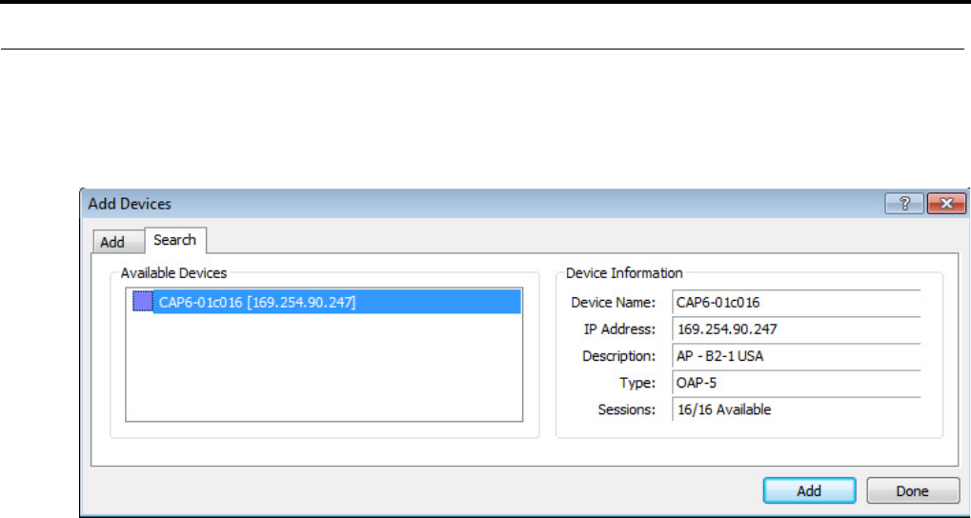The height and width of the screenshot is (518, 971).
Task: Click the Device Name field showing CAP6-01c016
Action: click(795, 303)
